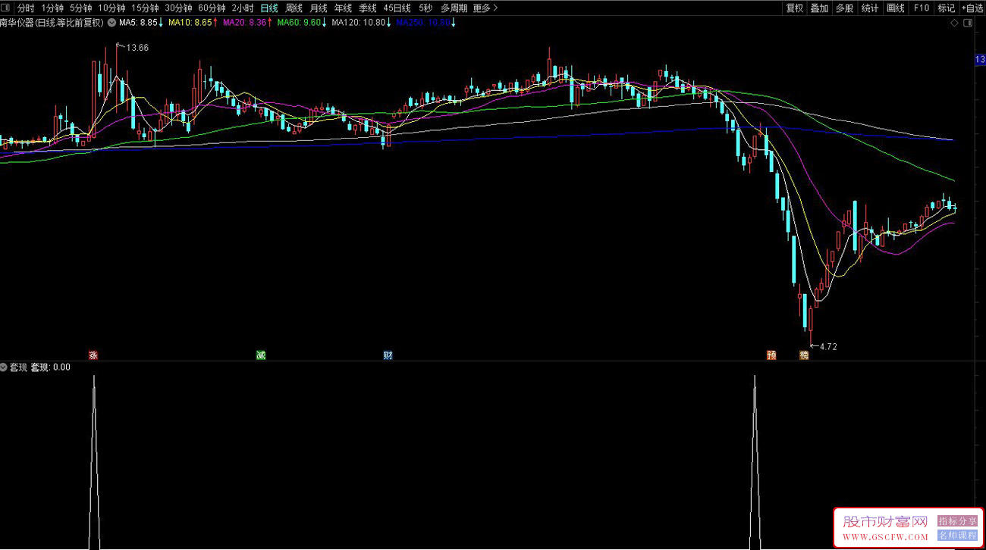This screenshot has width=986, height=550.
Task: Switch to 60分钟 period tab
Action: tap(212, 8)
